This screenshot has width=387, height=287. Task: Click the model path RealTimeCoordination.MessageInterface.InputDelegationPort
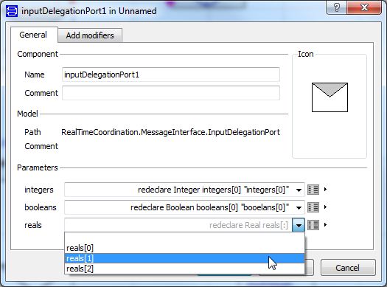click(170, 132)
